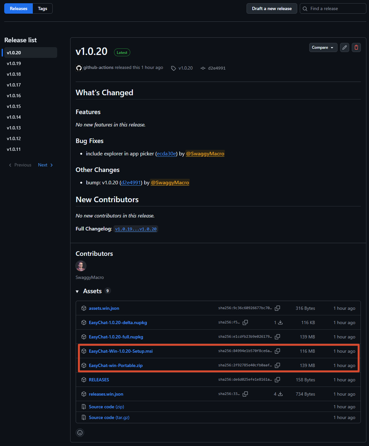Download Source code (zip)
The width and height of the screenshot is (369, 446).
point(107,407)
